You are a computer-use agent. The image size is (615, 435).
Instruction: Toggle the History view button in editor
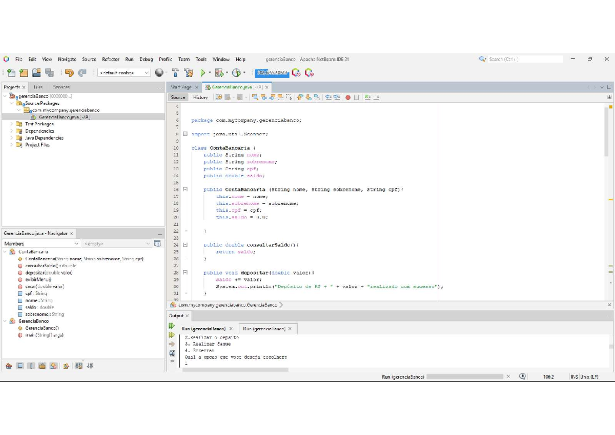click(200, 97)
